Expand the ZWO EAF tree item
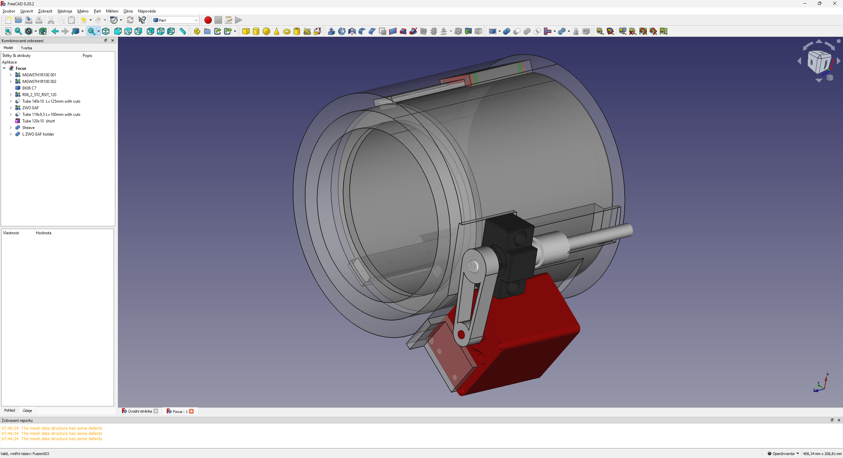 pyautogui.click(x=11, y=108)
